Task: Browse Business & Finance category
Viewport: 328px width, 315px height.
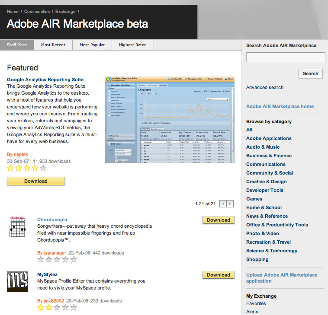Action: pos(269,156)
